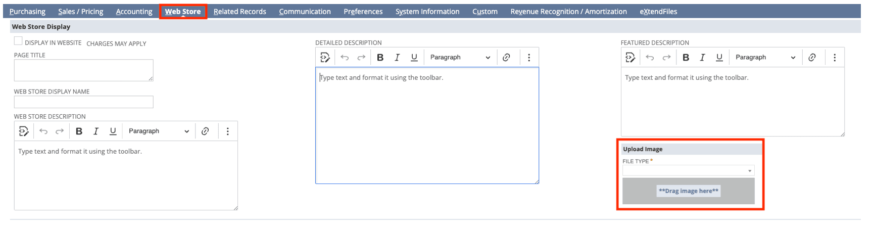Redo in Web Store Description toolbar

(60, 131)
